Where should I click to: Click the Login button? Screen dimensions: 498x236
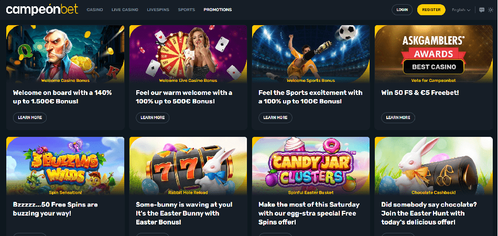click(x=402, y=10)
